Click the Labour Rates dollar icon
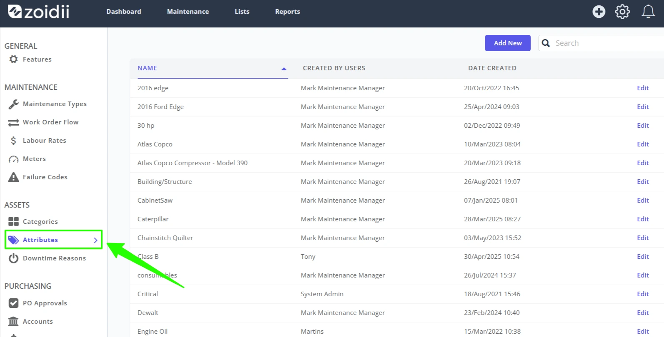The image size is (664, 337). coord(13,141)
